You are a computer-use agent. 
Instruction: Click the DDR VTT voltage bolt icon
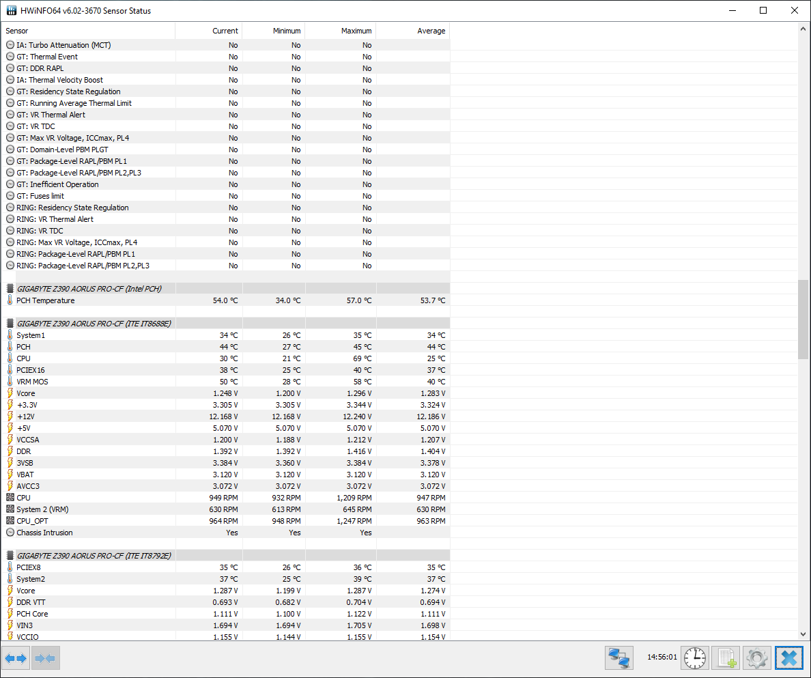point(10,602)
